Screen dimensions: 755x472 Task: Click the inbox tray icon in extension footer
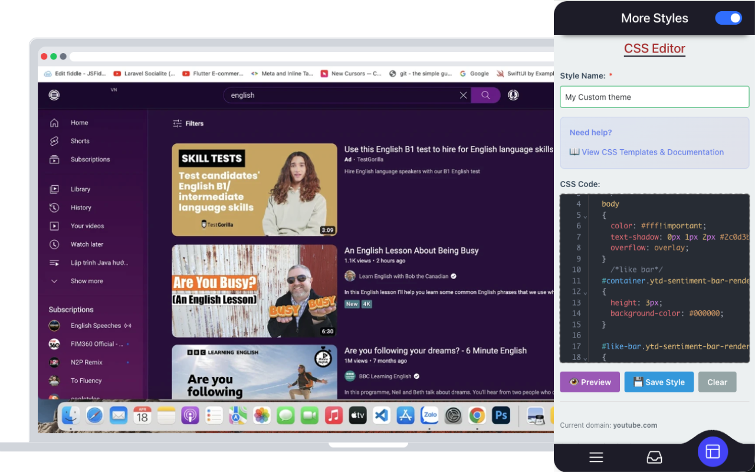654,457
